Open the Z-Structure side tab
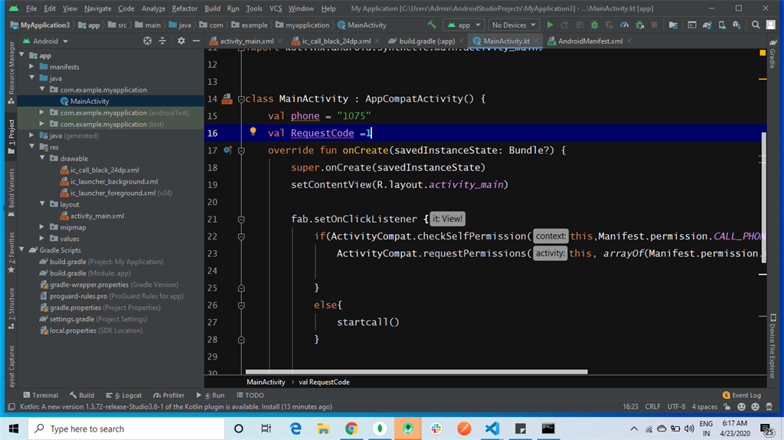The height and width of the screenshot is (440, 784). 11,308
